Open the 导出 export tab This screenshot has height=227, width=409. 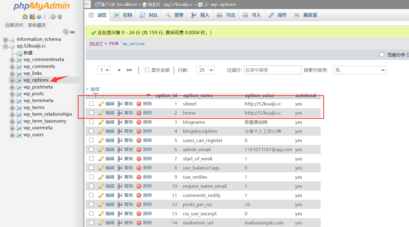226,15
